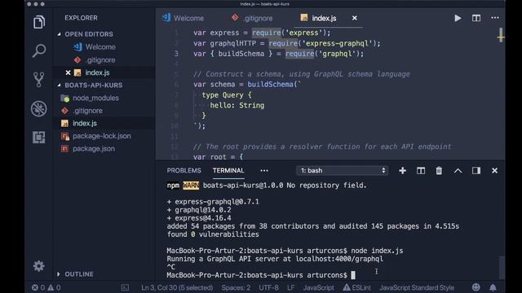Image resolution: width=522 pixels, height=293 pixels.
Task: Close the index.js editor tab
Action: click(355, 18)
